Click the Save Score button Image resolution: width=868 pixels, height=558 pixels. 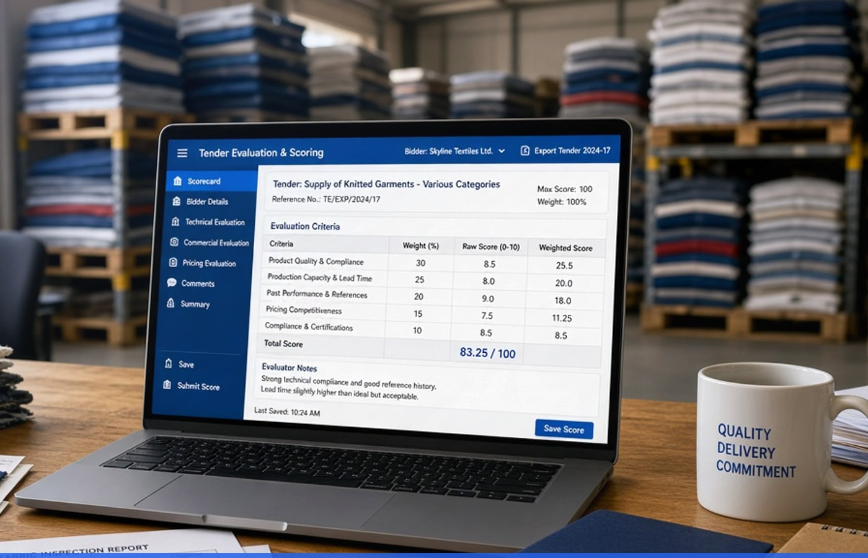[x=564, y=429]
